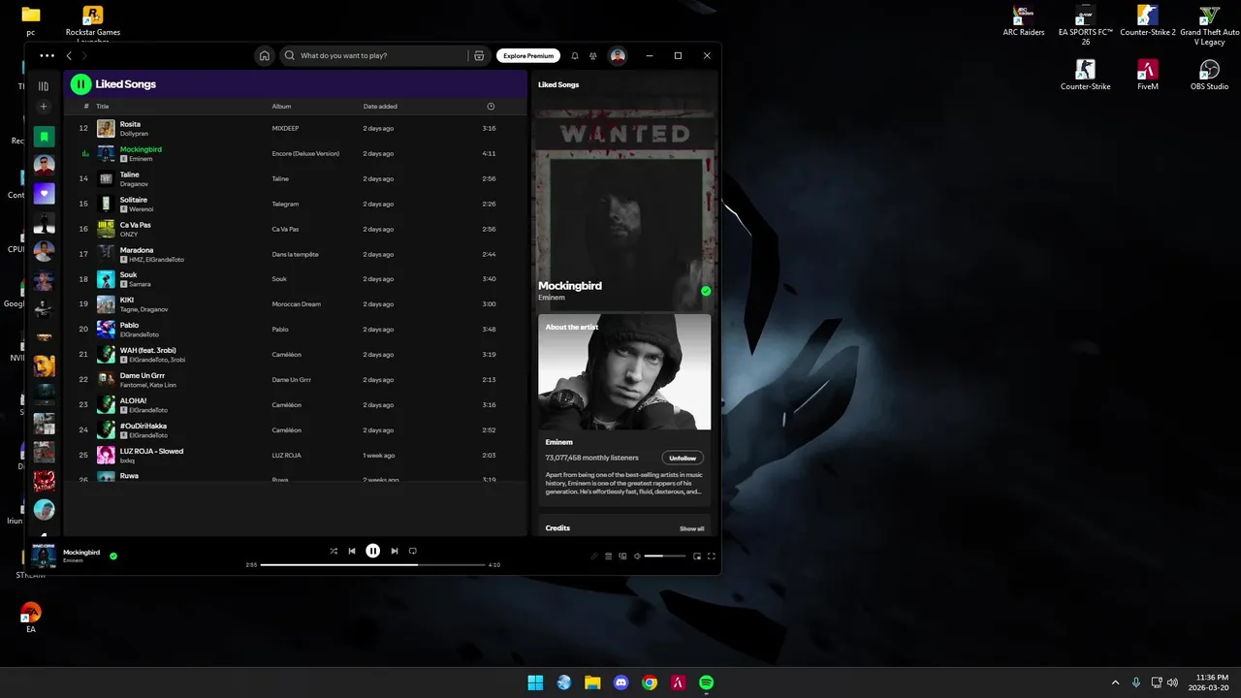Select the song Maradona row

(295, 254)
